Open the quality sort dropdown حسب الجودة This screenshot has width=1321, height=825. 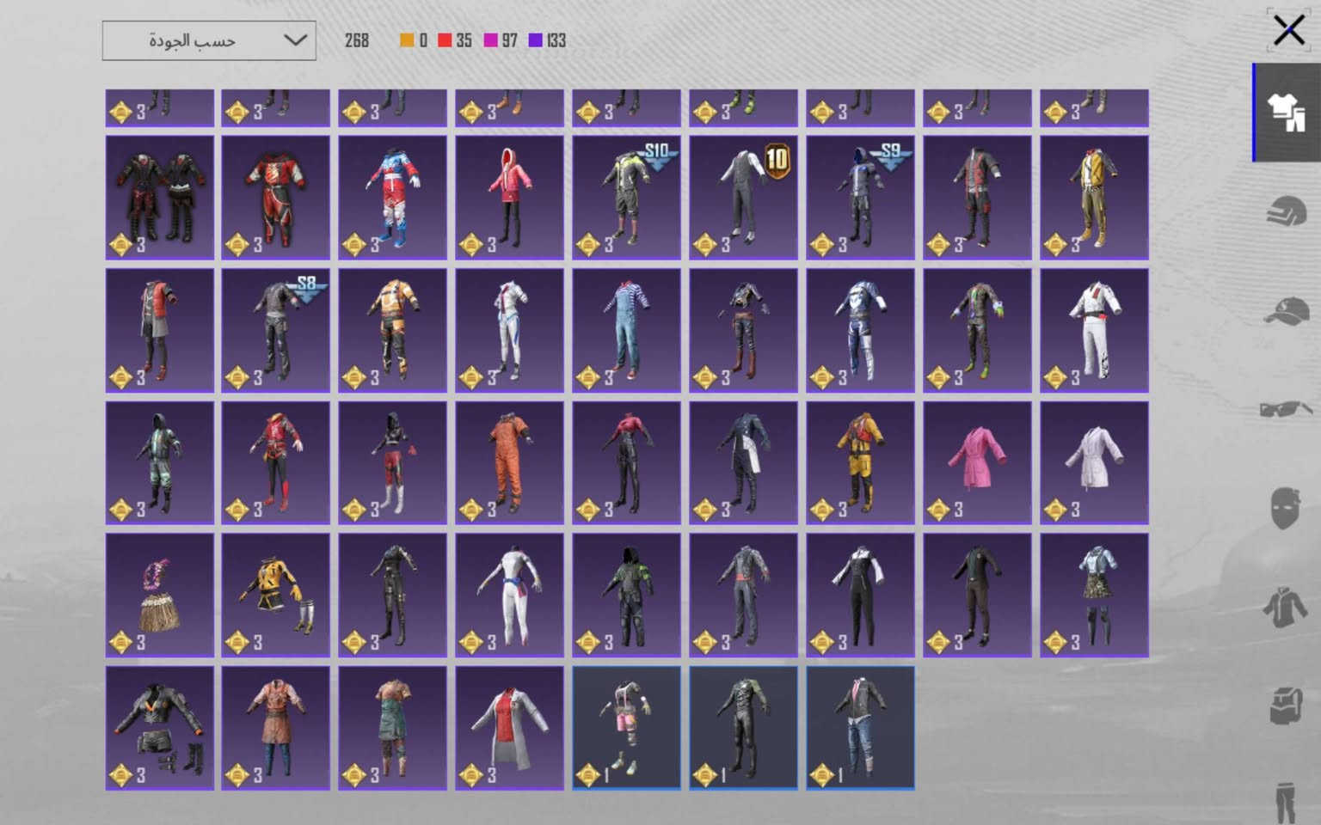[x=209, y=40]
